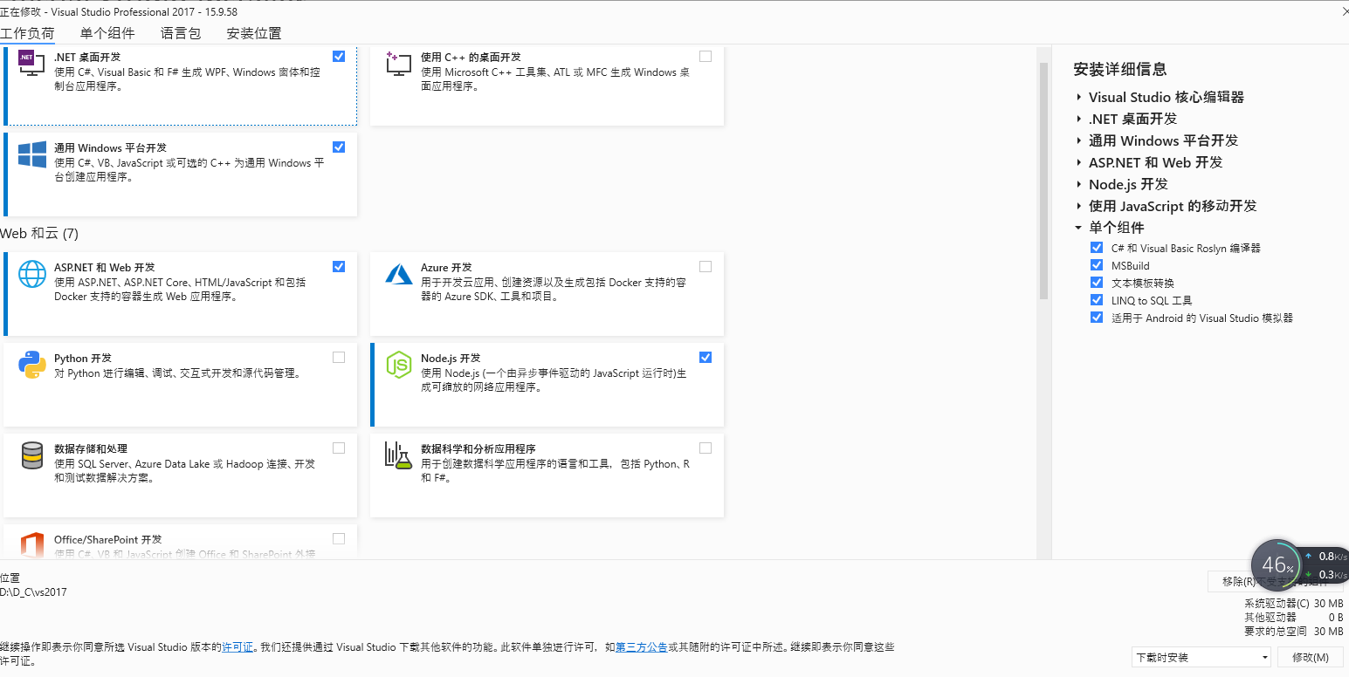The height and width of the screenshot is (677, 1349).
Task: Uncheck the Node.js 开发 workload checkbox
Action: 705,357
